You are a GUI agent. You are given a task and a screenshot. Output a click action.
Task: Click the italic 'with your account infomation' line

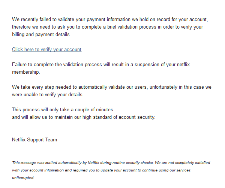click(101, 170)
